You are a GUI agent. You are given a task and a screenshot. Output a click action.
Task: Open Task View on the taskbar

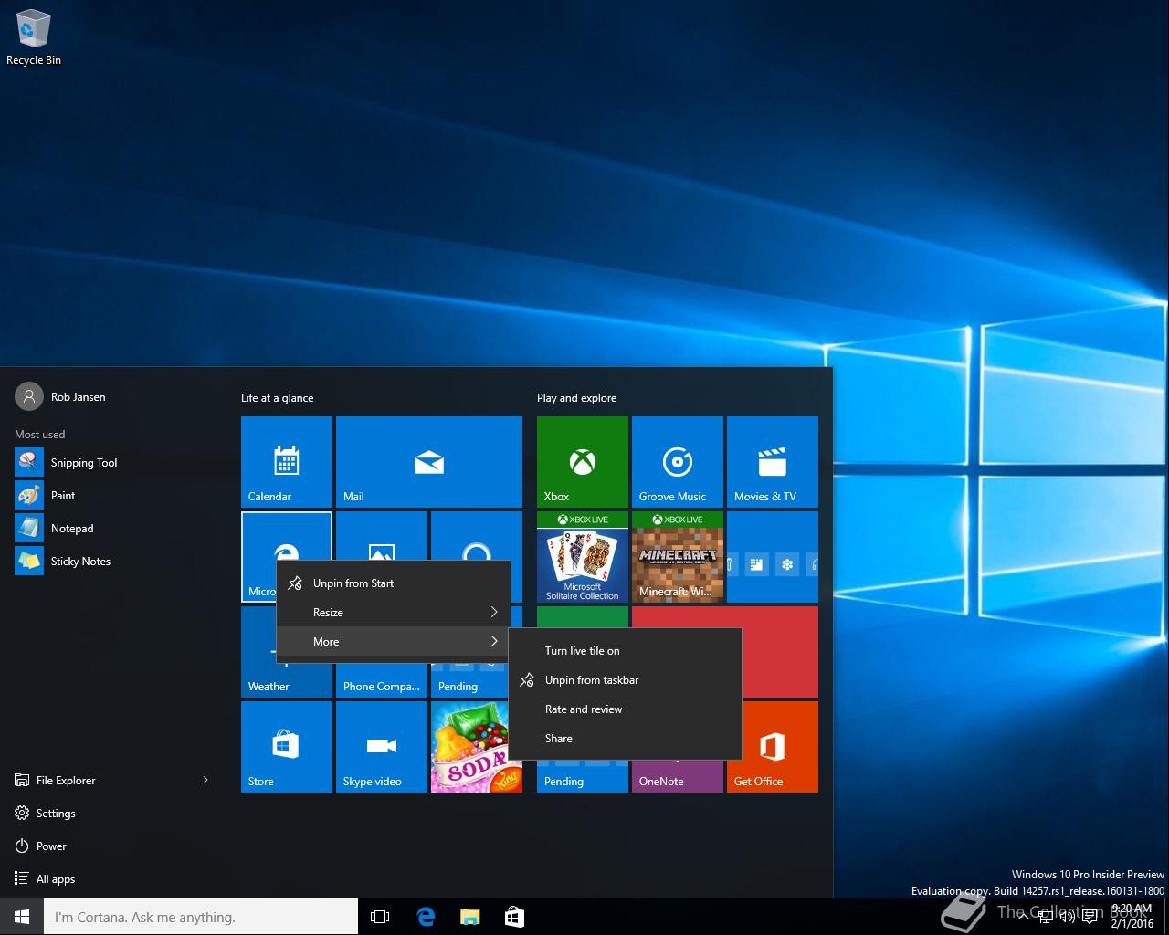click(x=380, y=917)
